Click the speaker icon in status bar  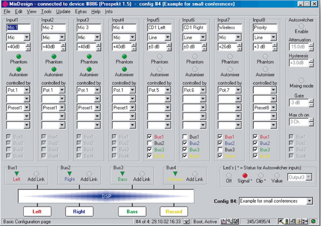coord(299,221)
